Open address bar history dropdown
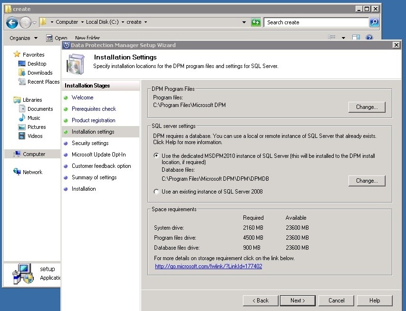Viewport: 406px width, 311px height. click(244, 22)
